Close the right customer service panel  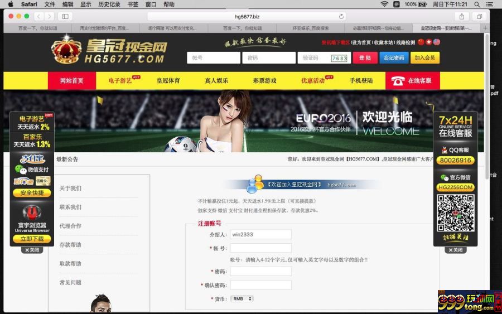[x=455, y=250]
